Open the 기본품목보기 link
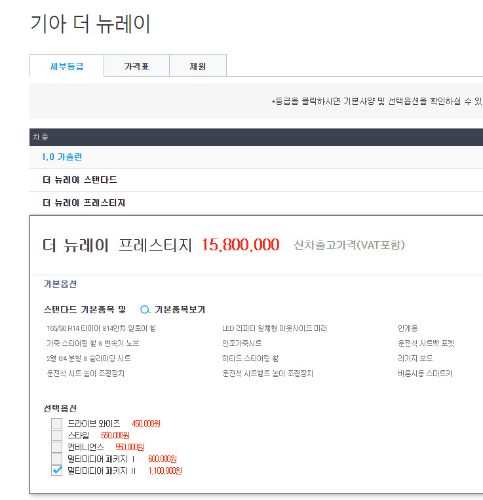The image size is (483, 500). [x=180, y=309]
